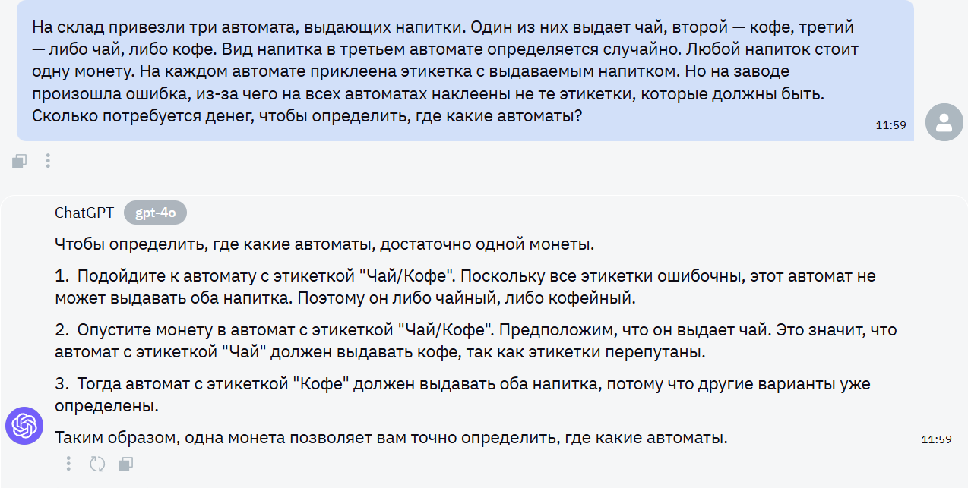This screenshot has width=968, height=488.
Task: Click the ChatGPT circular logo avatar
Action: click(x=24, y=426)
